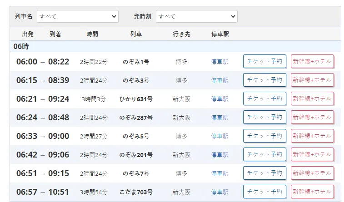Select train name のぞみ5号

136,136
